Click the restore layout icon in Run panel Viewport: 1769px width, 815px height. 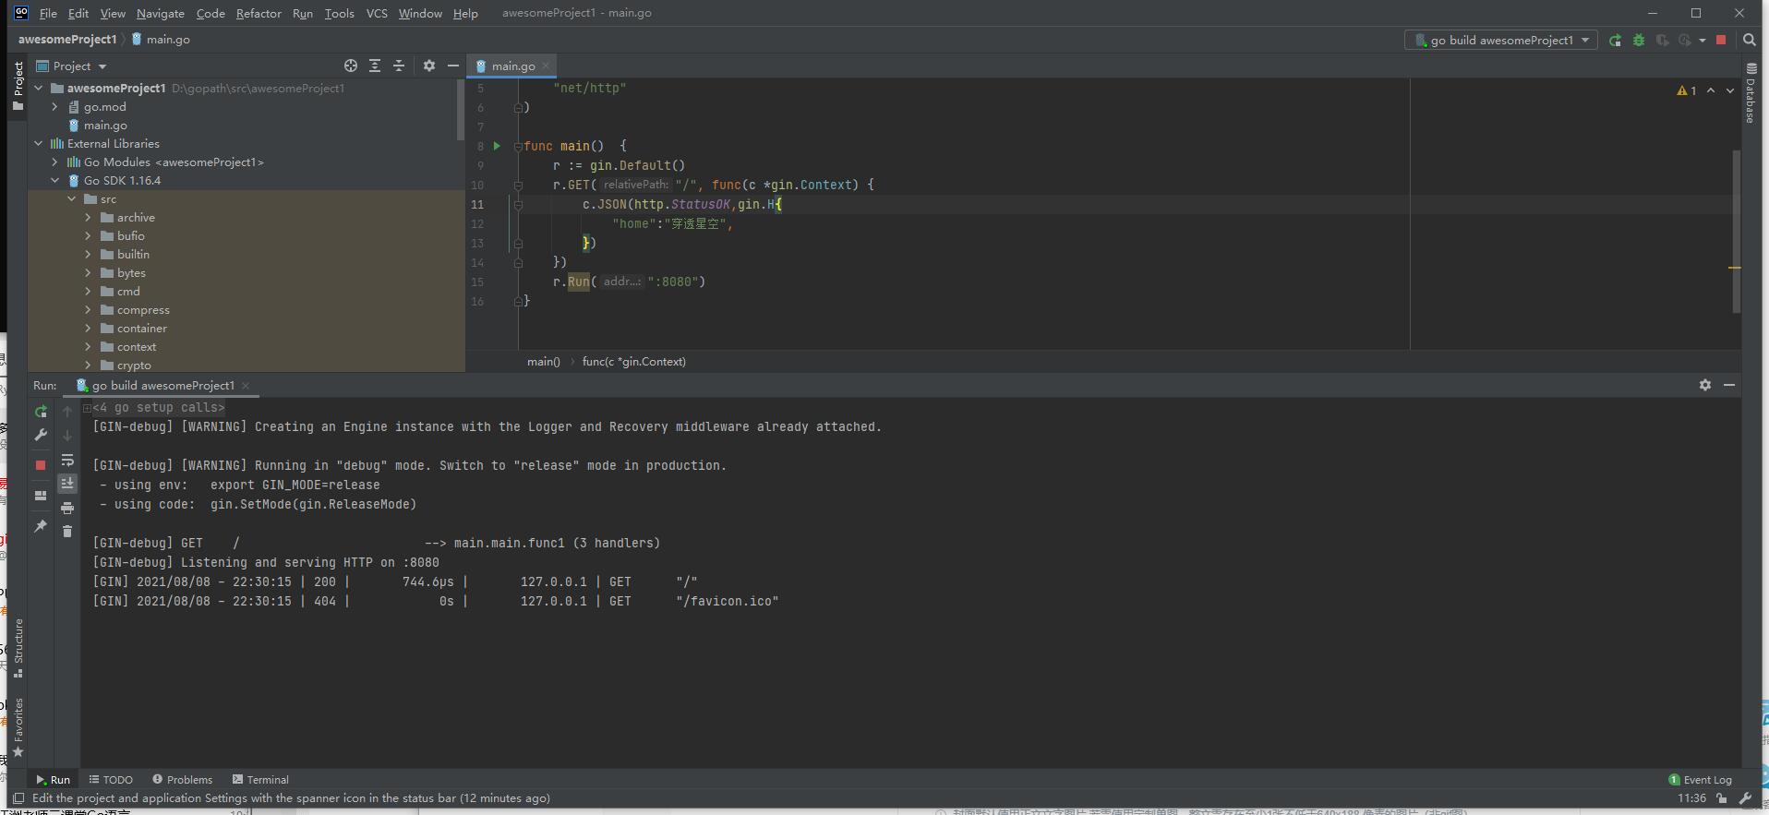click(x=41, y=496)
